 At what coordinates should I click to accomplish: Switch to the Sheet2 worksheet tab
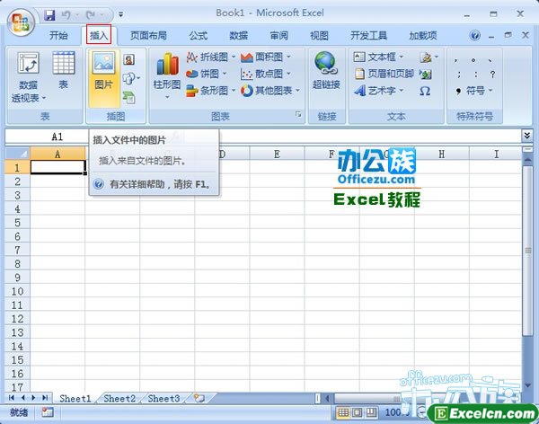pyautogui.click(x=119, y=398)
